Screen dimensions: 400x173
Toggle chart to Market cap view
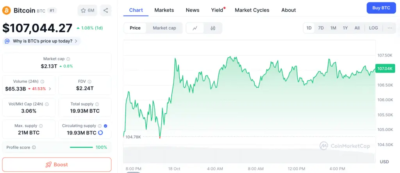[164, 28]
